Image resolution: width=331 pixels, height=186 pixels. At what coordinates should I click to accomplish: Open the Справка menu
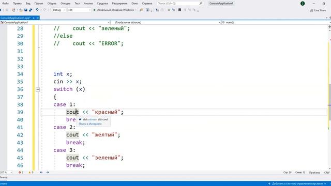pyautogui.click(x=147, y=4)
